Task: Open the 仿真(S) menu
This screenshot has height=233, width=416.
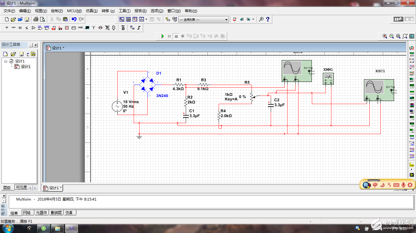Action: 92,11
